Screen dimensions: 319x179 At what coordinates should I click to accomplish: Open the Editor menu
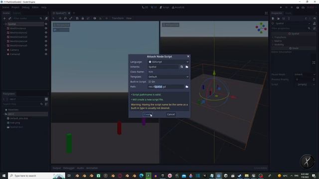[35, 7]
